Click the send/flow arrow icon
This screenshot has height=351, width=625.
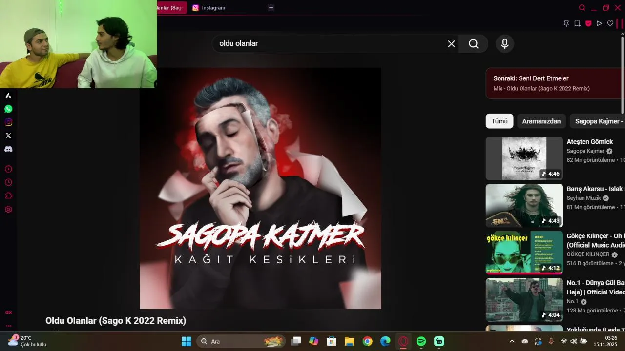pyautogui.click(x=599, y=23)
